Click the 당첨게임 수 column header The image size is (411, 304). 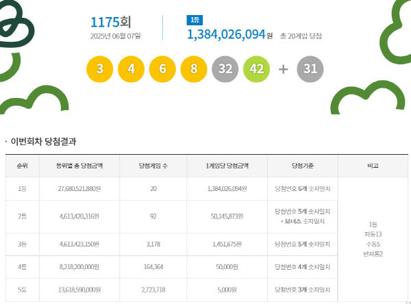(x=153, y=166)
